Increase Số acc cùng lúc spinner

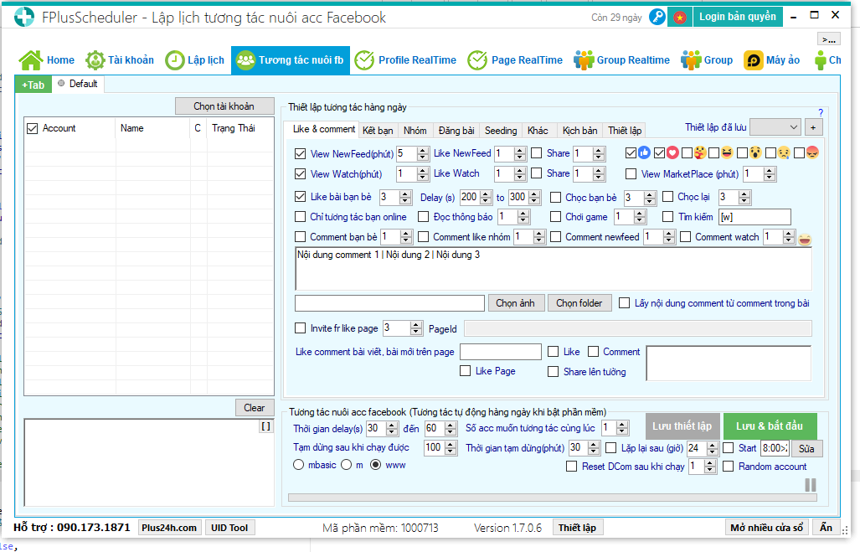(x=622, y=425)
